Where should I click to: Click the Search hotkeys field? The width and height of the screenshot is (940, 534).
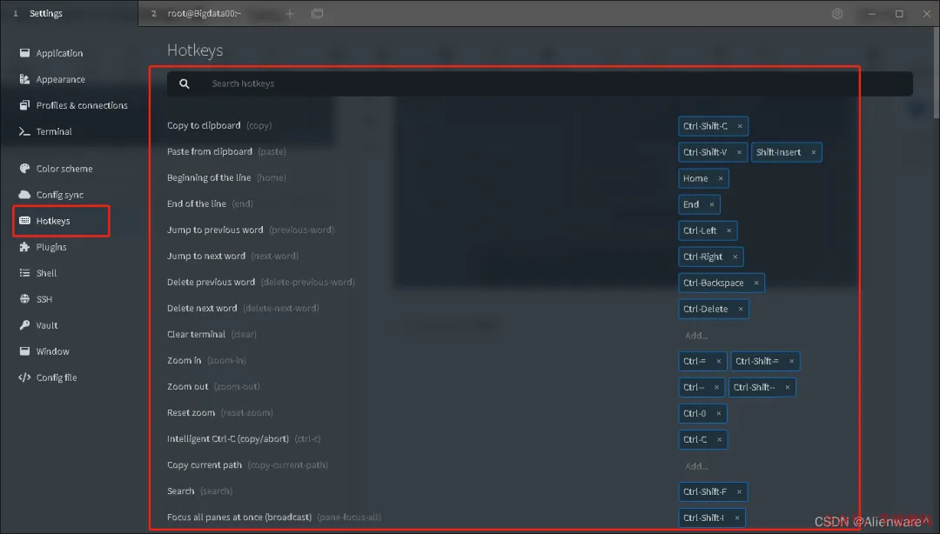(540, 83)
